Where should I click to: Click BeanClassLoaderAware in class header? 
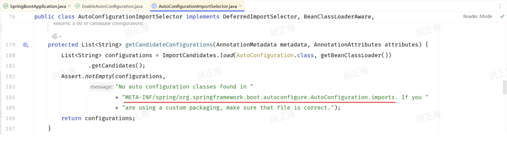pos(337,17)
